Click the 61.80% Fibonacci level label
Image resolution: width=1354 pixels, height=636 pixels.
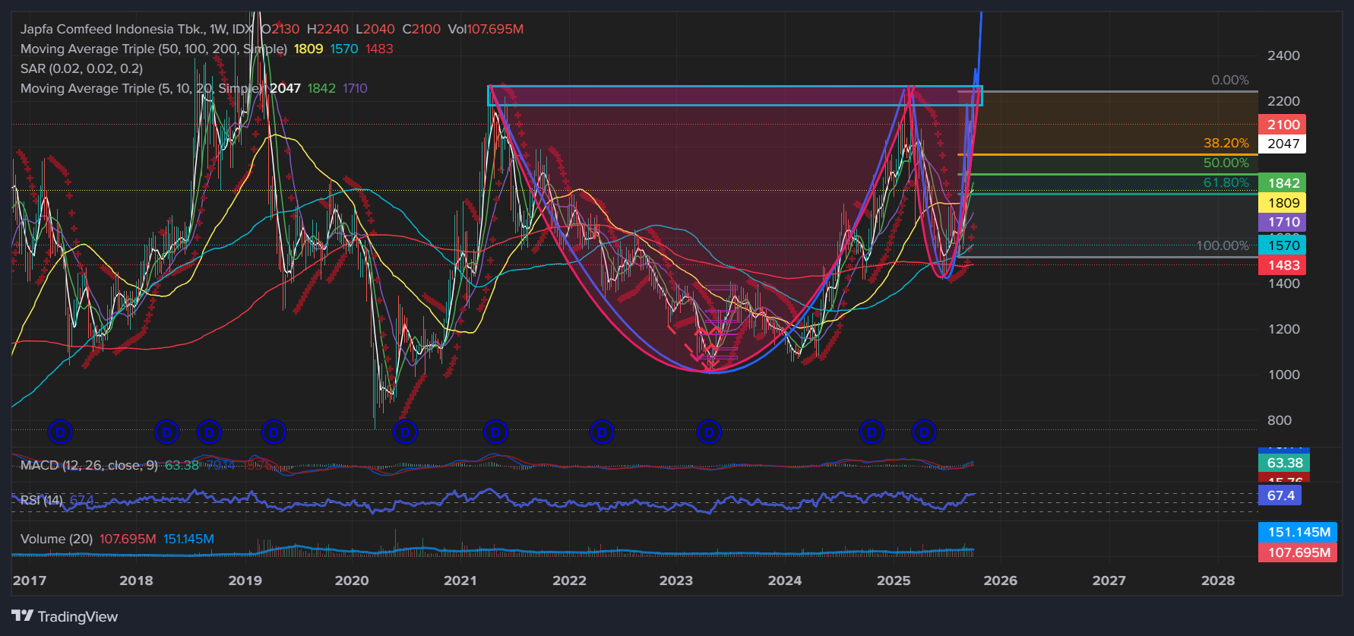1226,182
